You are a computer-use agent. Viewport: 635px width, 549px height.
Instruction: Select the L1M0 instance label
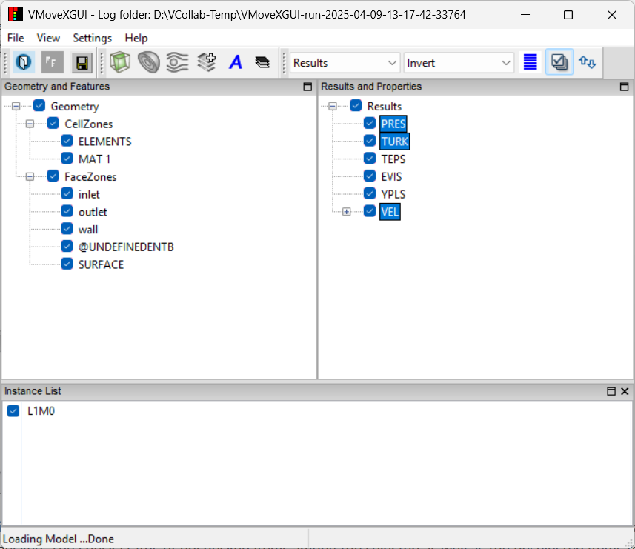(x=41, y=411)
